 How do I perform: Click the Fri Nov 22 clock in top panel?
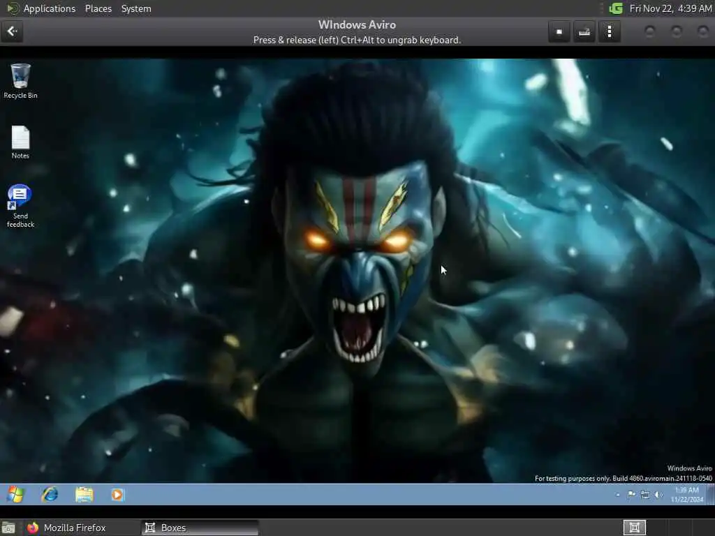670,8
